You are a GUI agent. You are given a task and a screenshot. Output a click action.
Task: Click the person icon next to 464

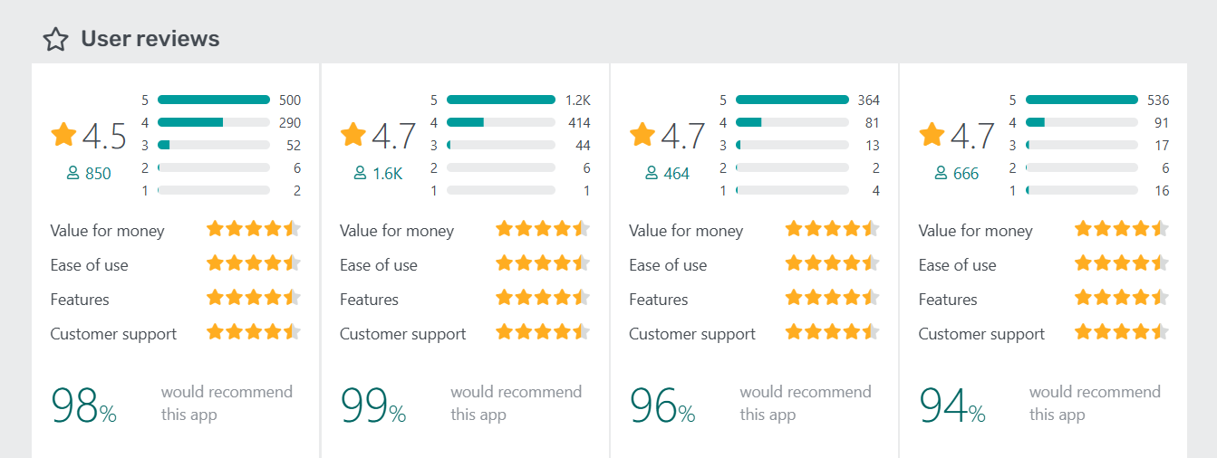[652, 174]
